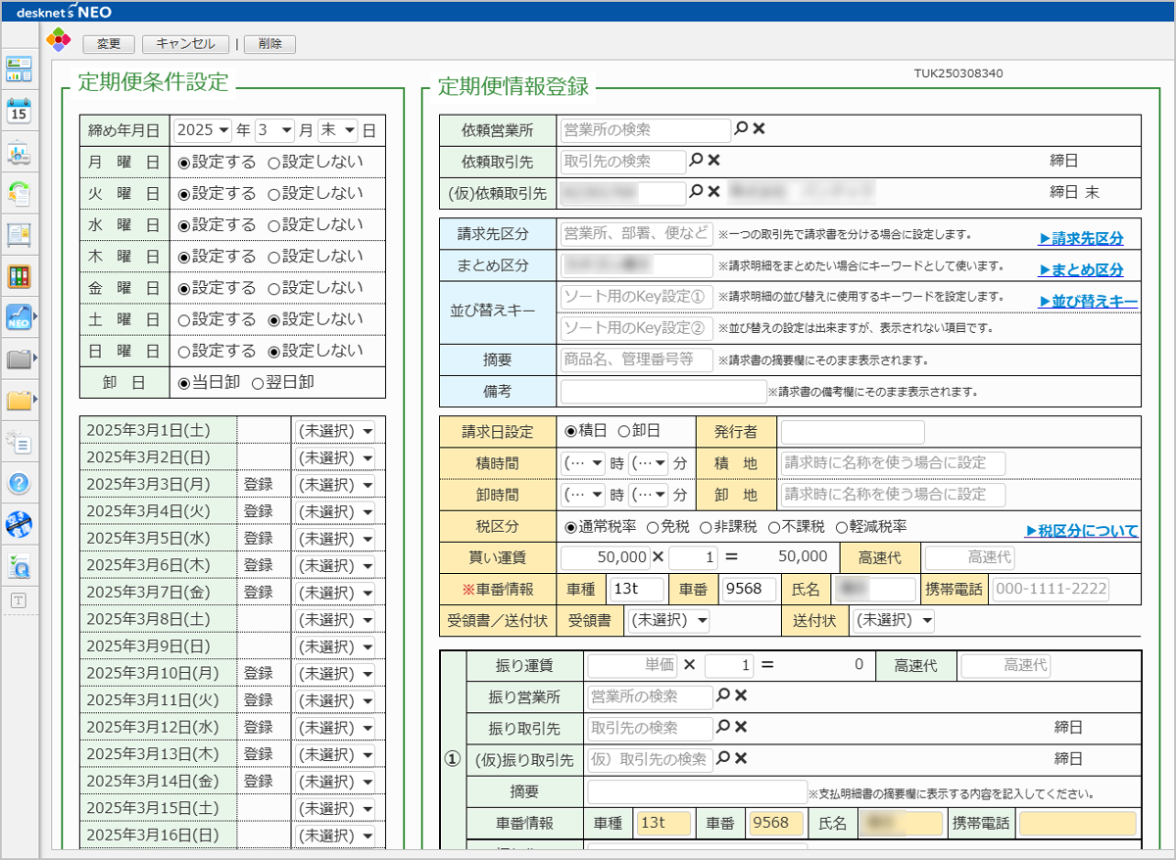The image size is (1176, 860).
Task: Click the magnifier search icon for 依頼営業所
Action: click(x=742, y=129)
